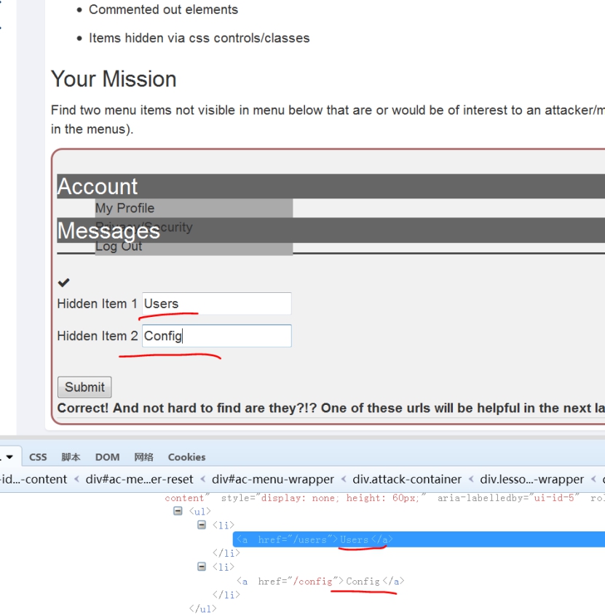Click 'Items hidden via css controls/classes' bullet
The image size is (605, 615).
199,38
